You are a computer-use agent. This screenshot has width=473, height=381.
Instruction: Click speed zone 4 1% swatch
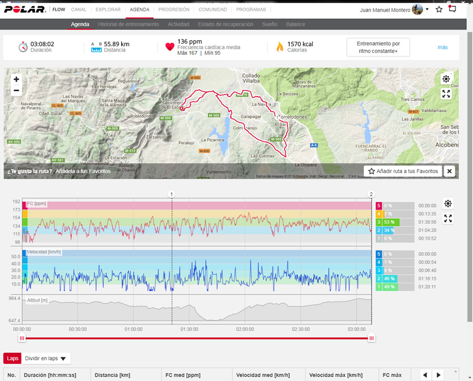379,262
